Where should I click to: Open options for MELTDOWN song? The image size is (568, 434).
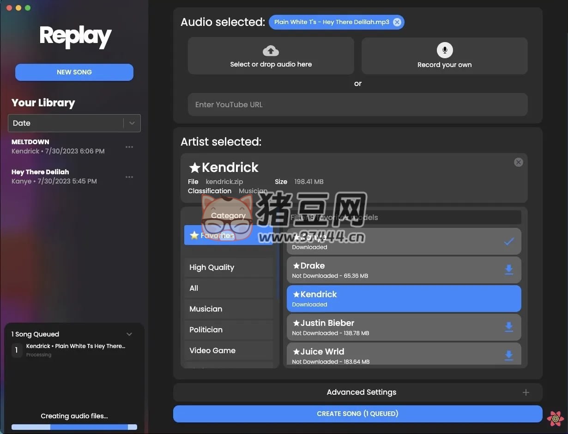(129, 147)
